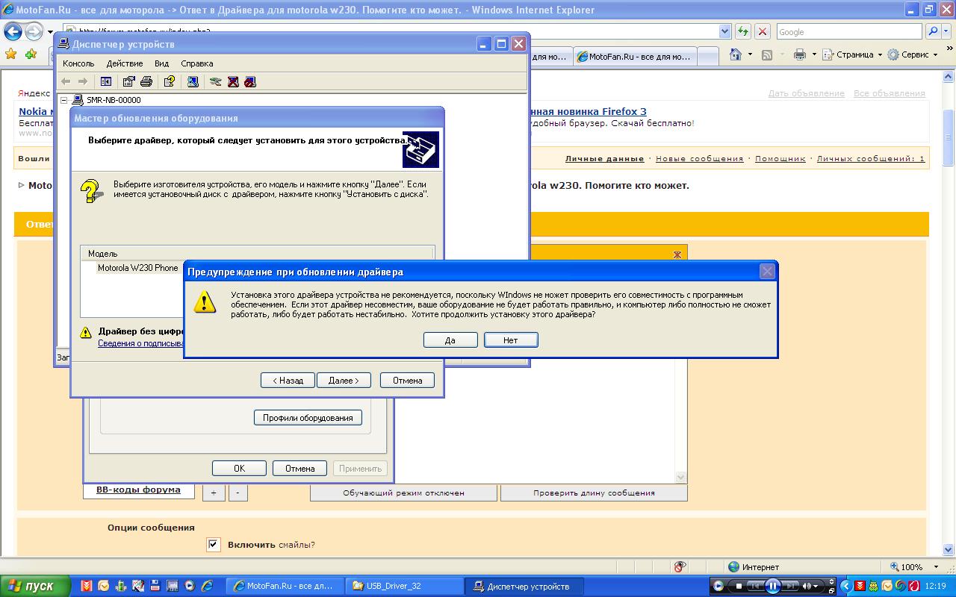This screenshot has width=956, height=597.
Task: Open RSS feeds icon in IE toolbar
Action: coord(767,54)
